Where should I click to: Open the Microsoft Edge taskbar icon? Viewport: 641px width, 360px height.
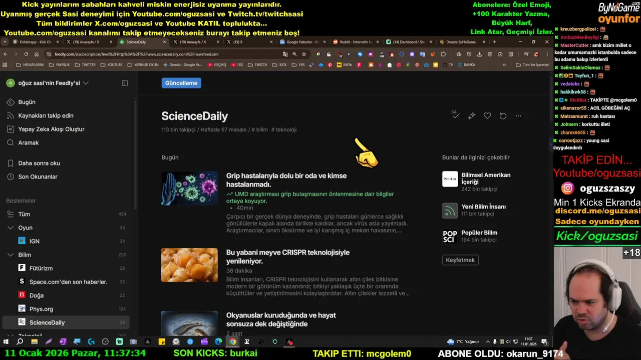(218, 342)
